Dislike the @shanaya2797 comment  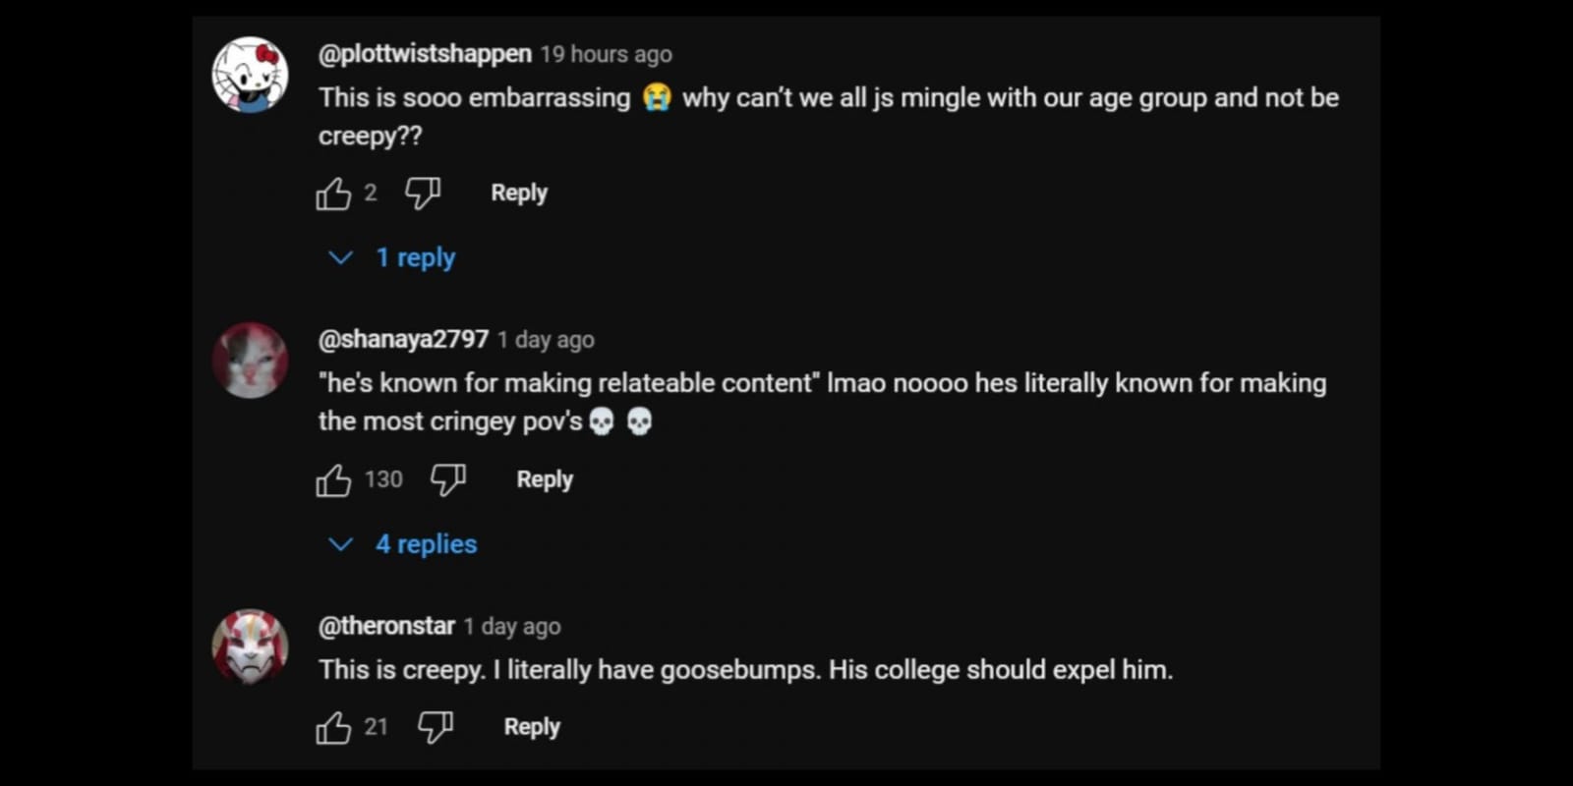[x=448, y=480]
